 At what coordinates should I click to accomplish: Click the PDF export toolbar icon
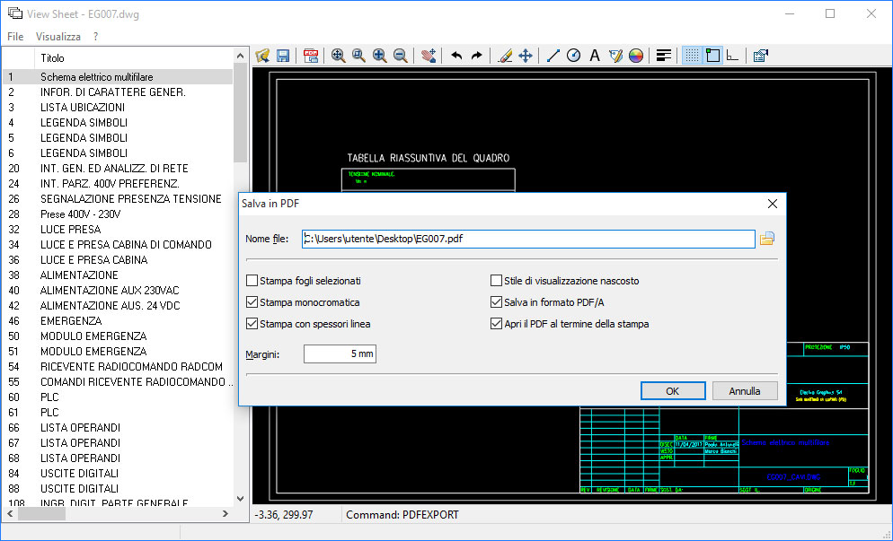click(x=311, y=56)
